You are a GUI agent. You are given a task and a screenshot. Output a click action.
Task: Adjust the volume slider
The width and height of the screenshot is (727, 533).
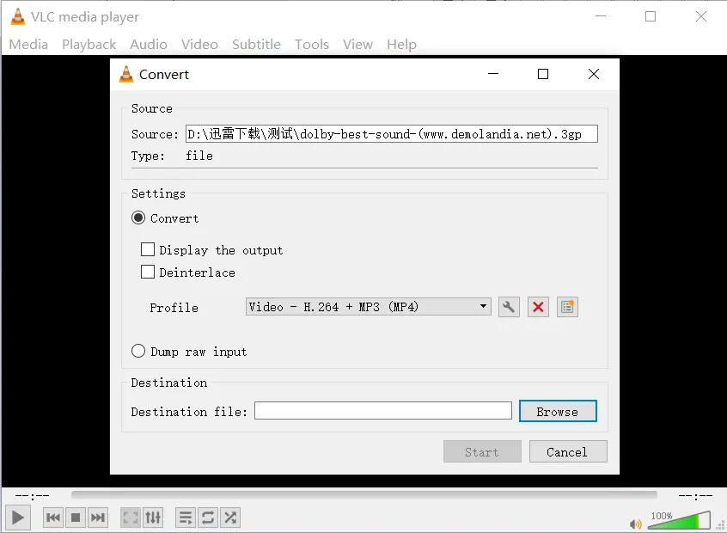679,521
